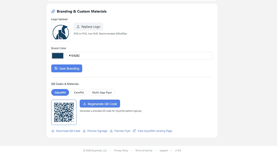Click the download icon in Regenerate QR Code
Viewport: 277px width, 155px height.
84,104
